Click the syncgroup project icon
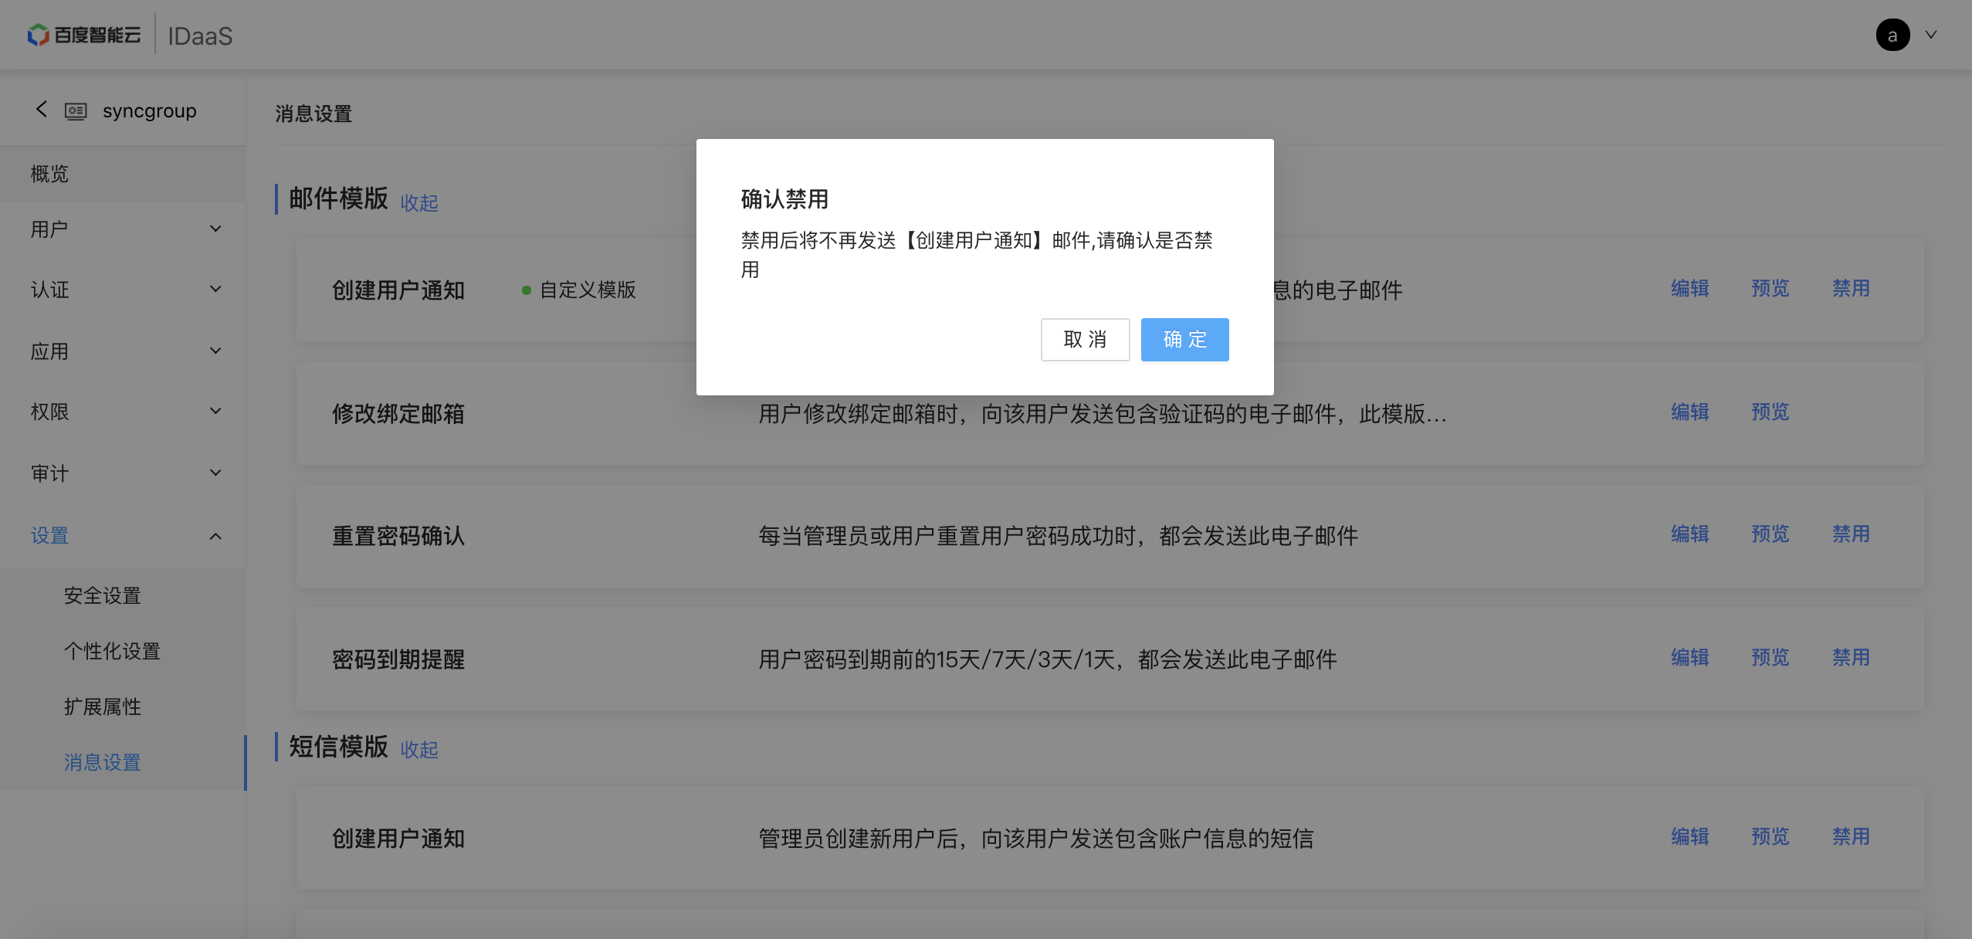1972x939 pixels. pos(76,111)
